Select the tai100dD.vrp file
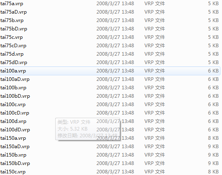 point(15,130)
